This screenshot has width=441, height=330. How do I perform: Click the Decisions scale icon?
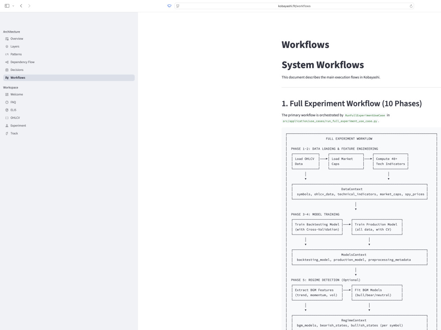pos(7,70)
